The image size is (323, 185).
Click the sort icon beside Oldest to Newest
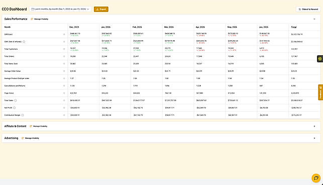300,9
